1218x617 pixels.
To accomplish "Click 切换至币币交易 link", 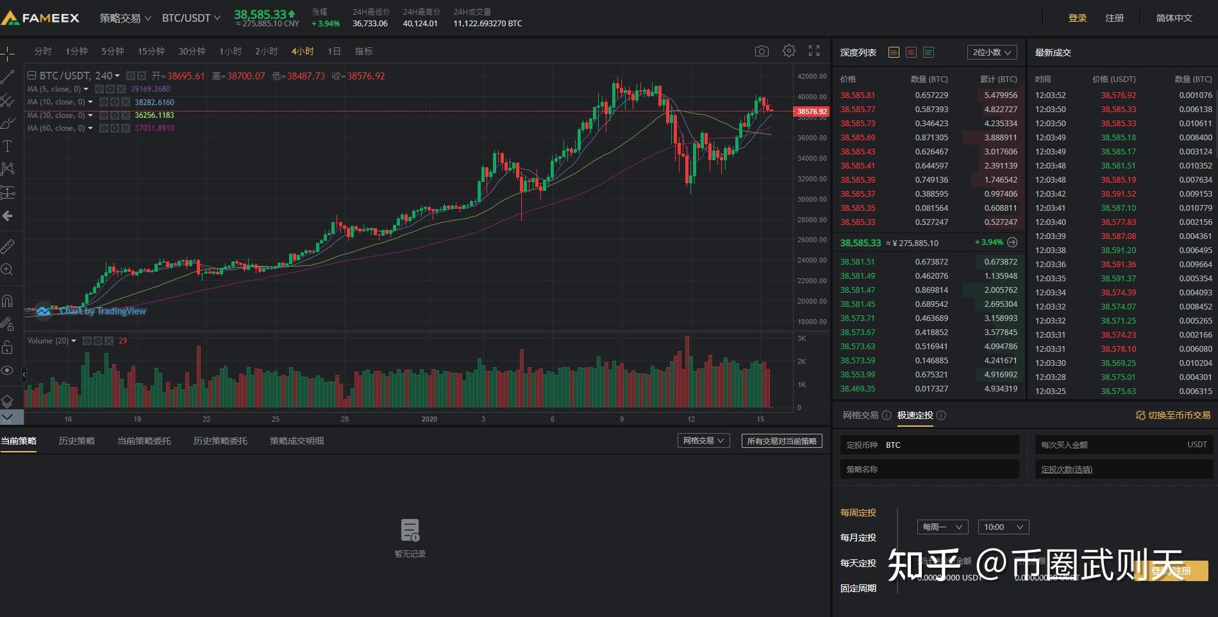I will (x=1173, y=415).
